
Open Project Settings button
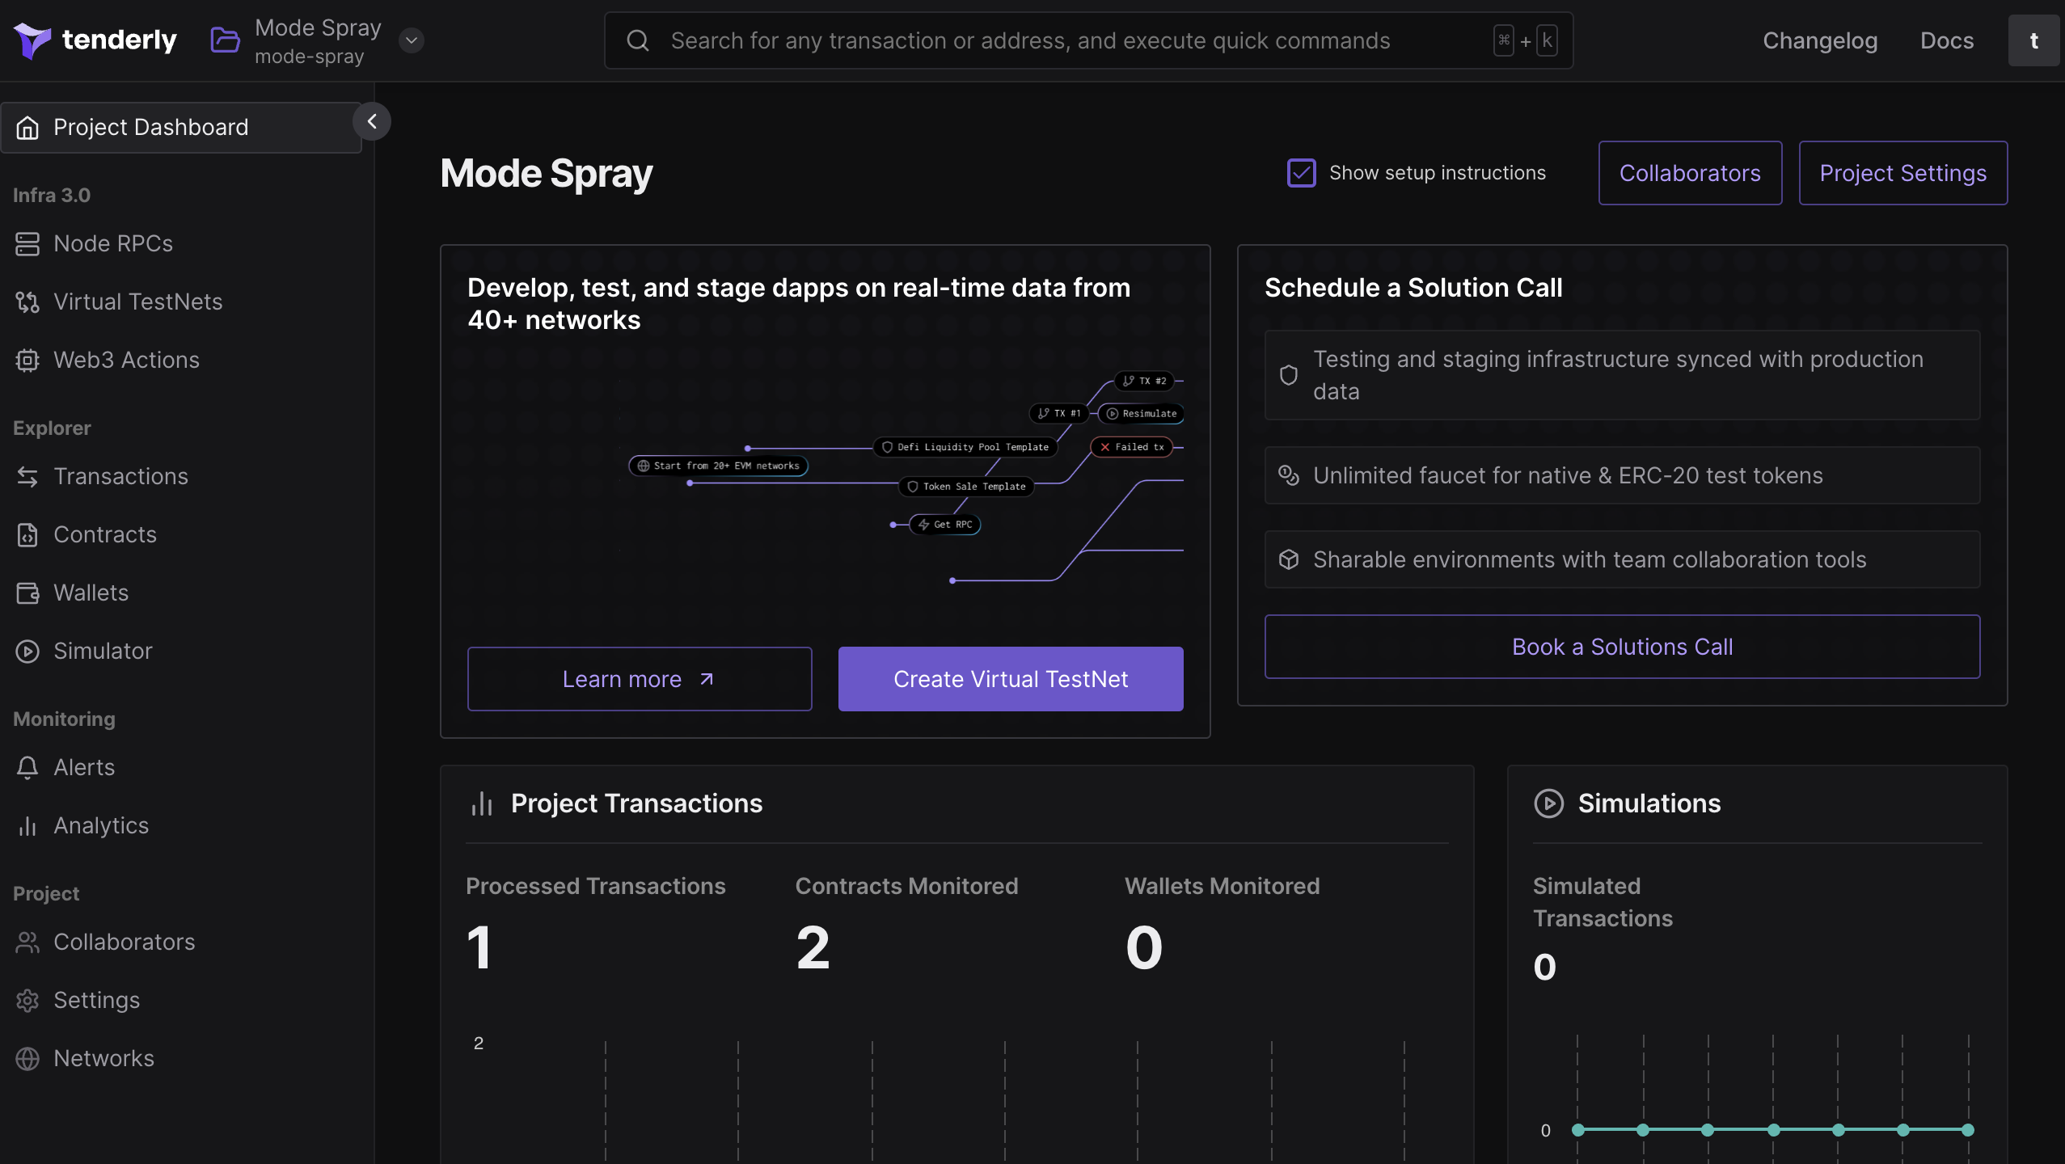coord(1902,173)
